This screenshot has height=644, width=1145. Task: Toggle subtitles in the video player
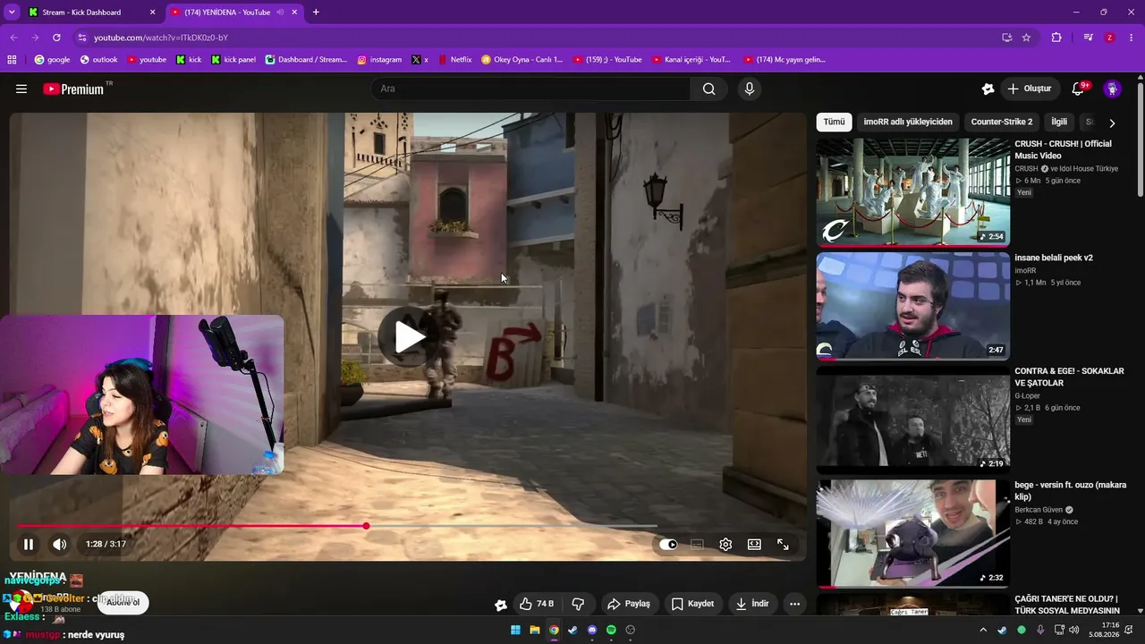[x=697, y=544]
